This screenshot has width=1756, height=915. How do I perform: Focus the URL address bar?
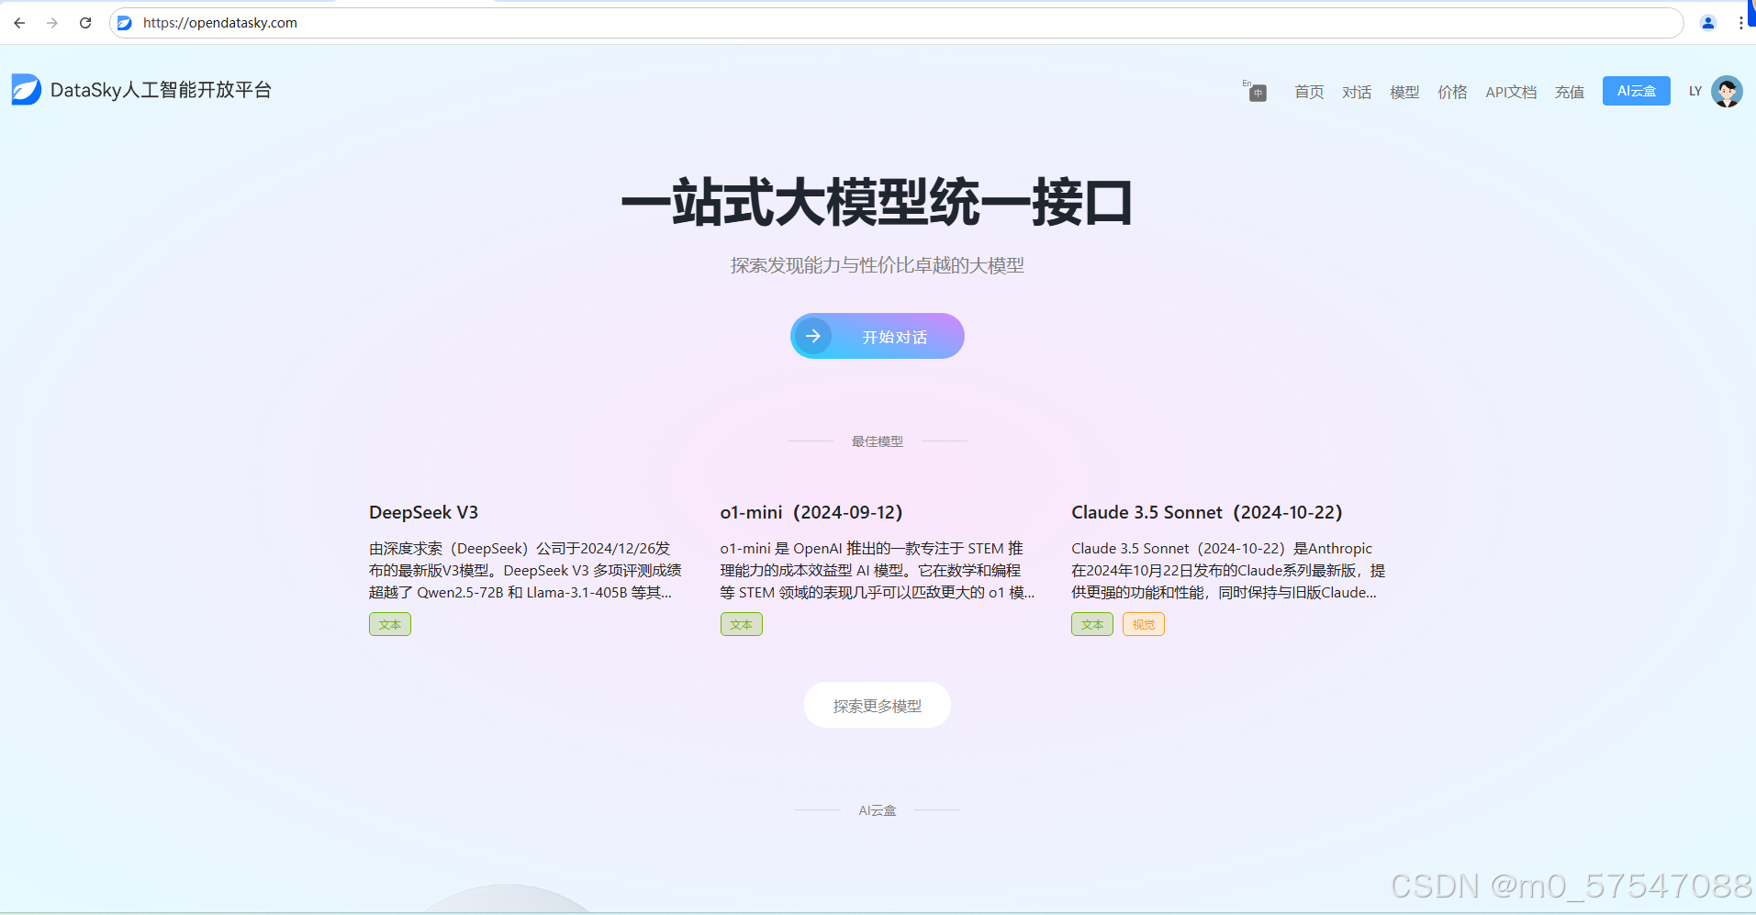[x=896, y=23]
